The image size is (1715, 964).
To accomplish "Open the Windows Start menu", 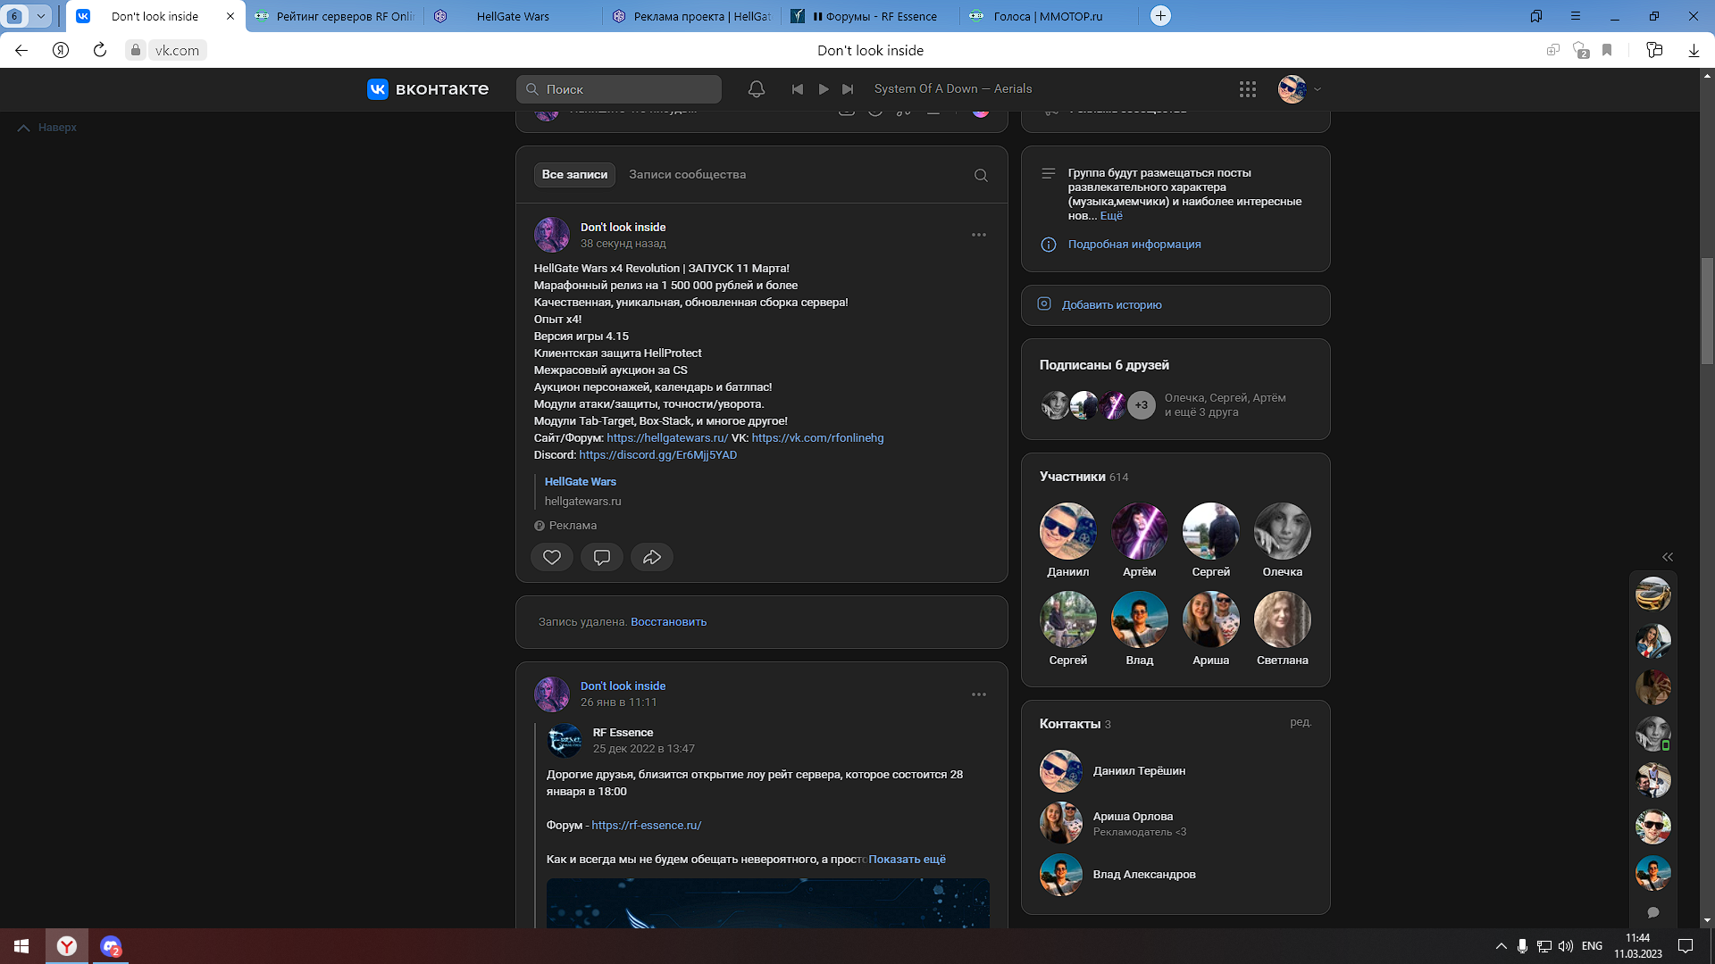I will [21, 946].
